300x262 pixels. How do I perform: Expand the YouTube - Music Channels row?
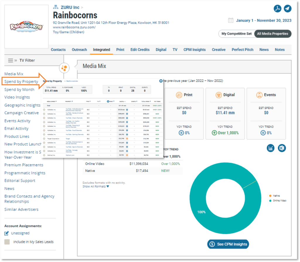pos(44,118)
